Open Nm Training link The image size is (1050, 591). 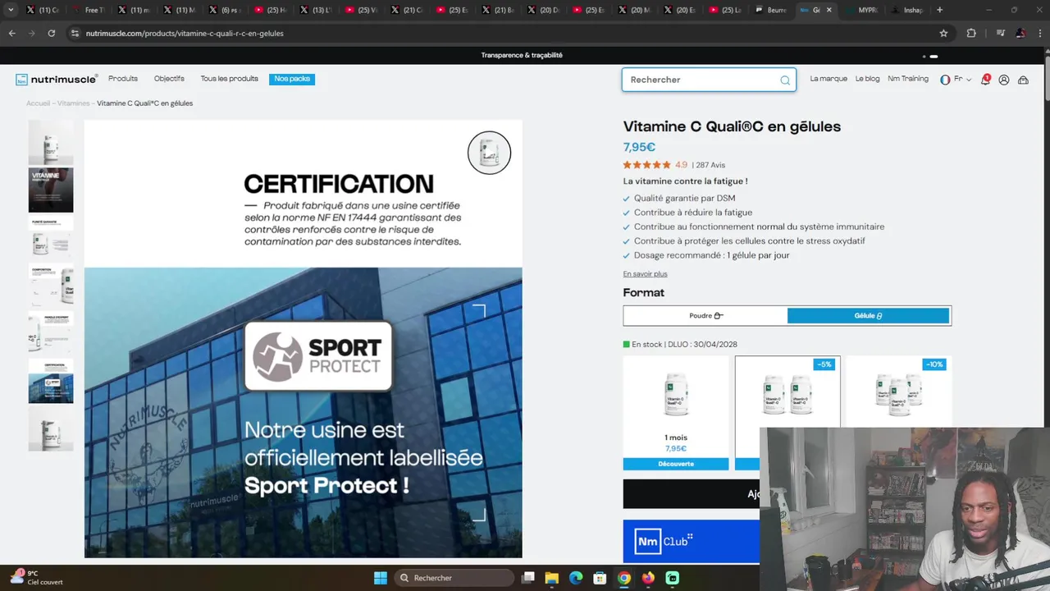coord(908,79)
